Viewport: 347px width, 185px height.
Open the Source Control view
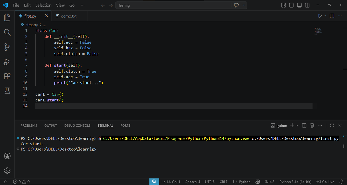point(7,47)
